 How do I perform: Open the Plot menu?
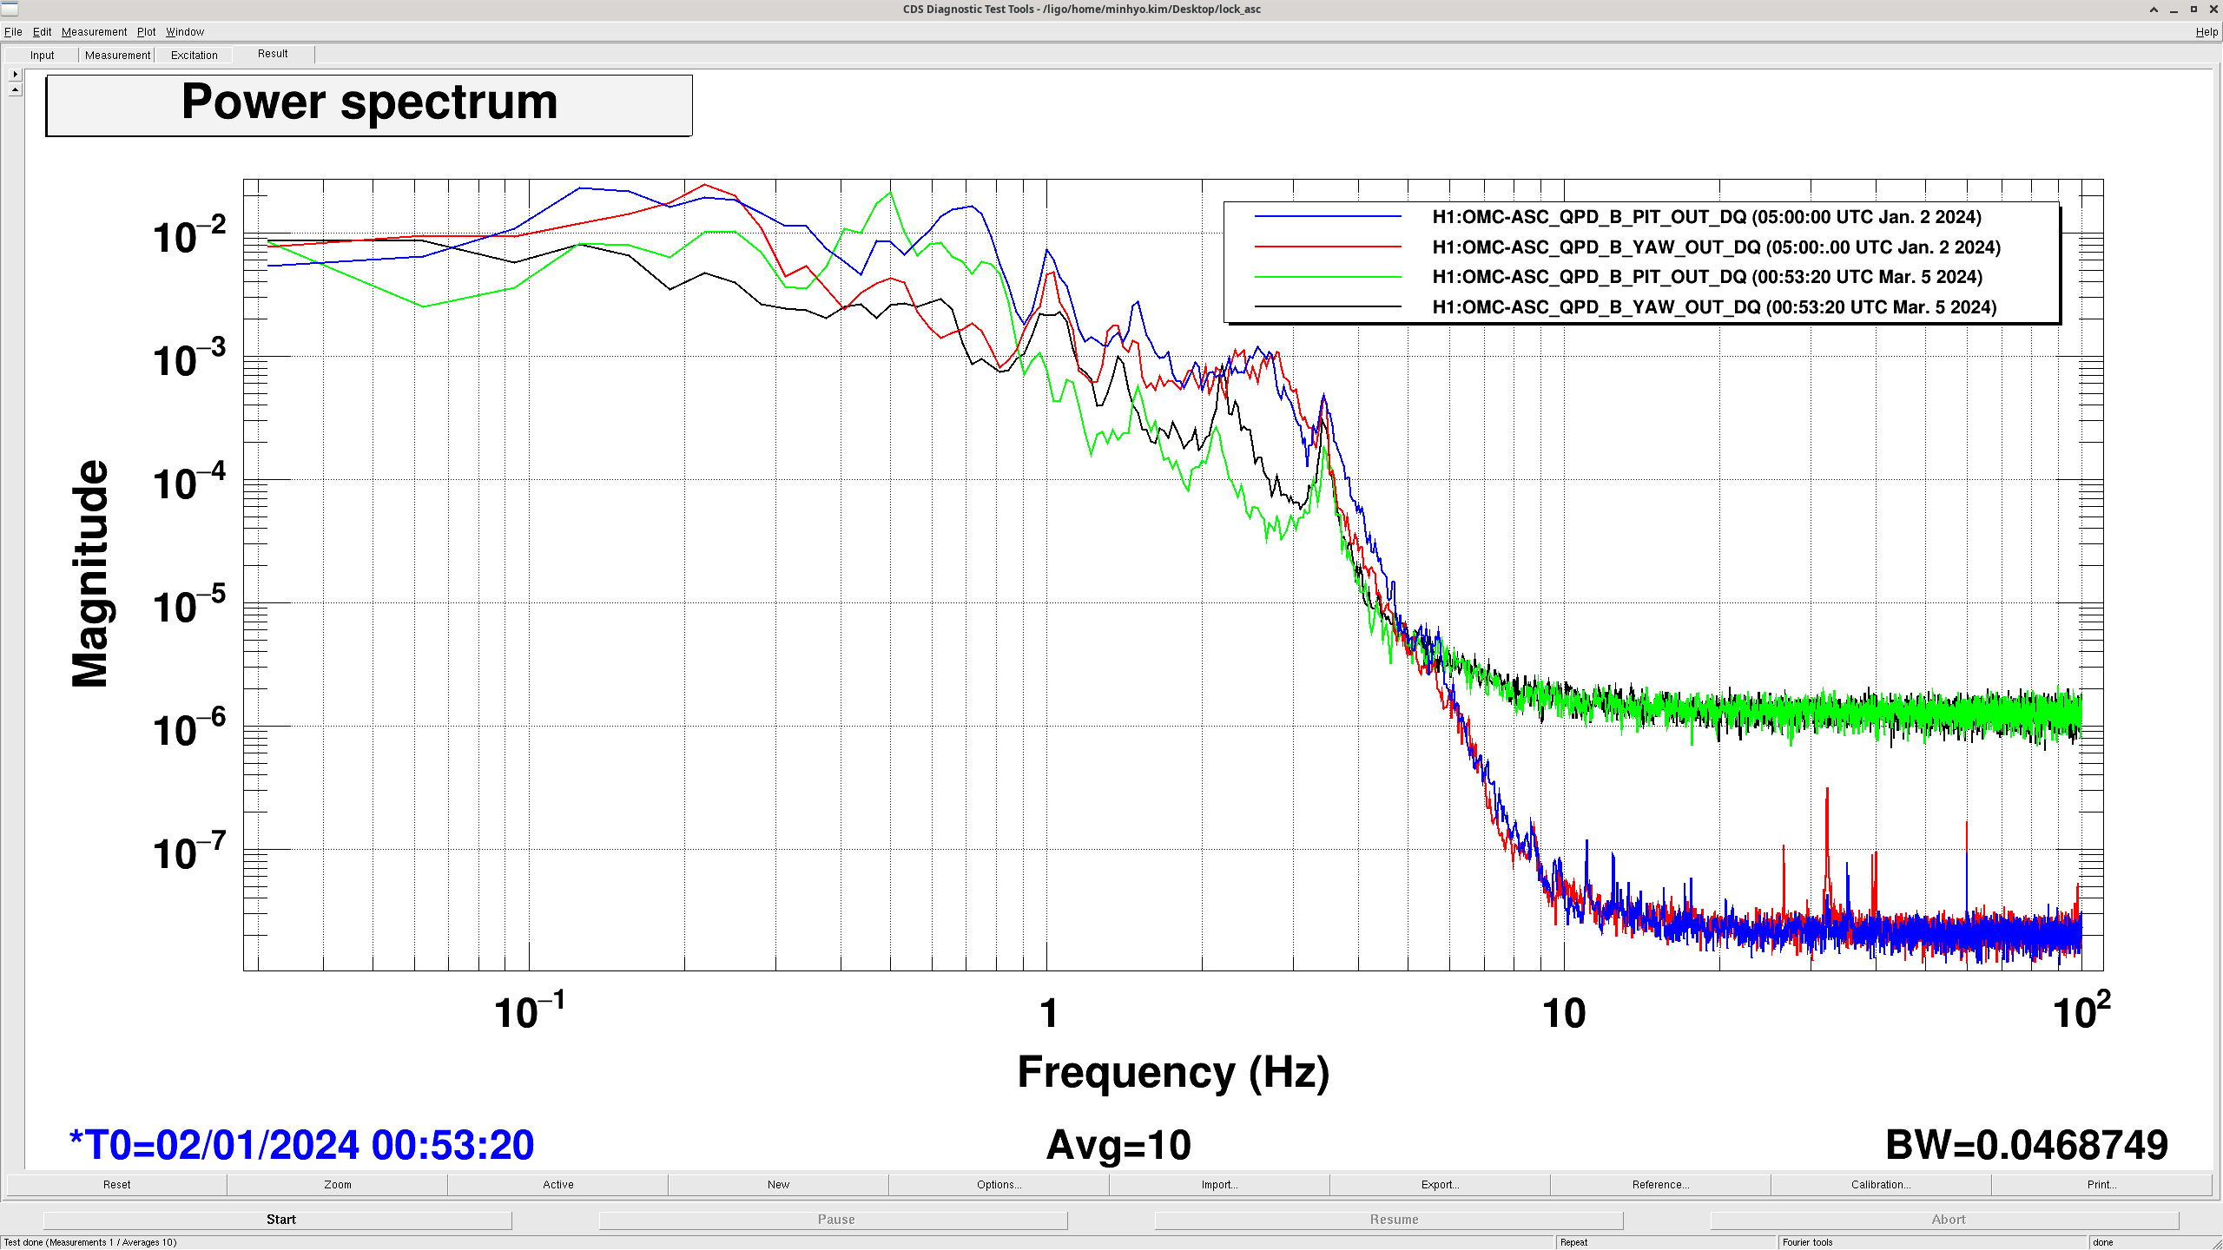(x=146, y=31)
